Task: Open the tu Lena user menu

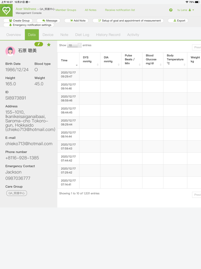Action: 185,10
